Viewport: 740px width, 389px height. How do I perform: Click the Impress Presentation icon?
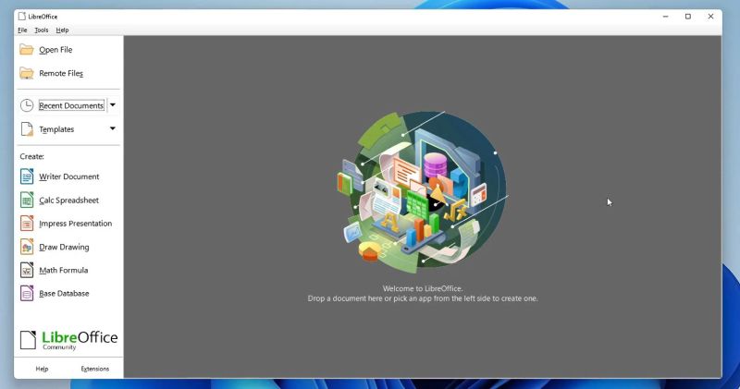pos(27,223)
